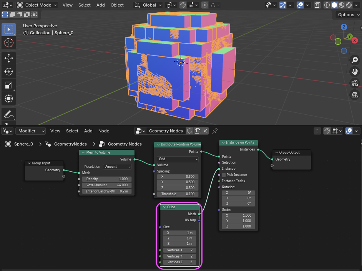This screenshot has width=362, height=271.
Task: Enable the Pick Instance checkbox
Action: [224, 175]
